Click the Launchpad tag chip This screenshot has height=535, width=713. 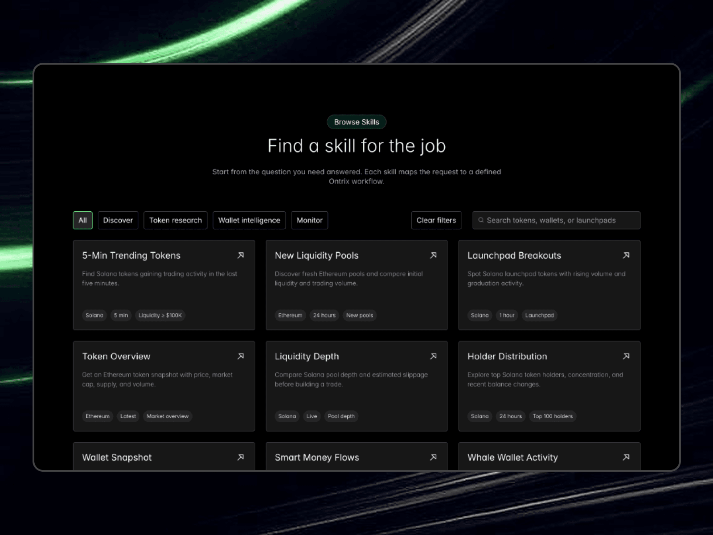click(x=539, y=315)
